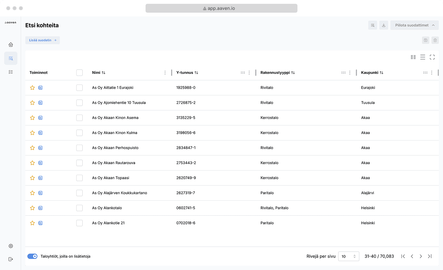Click the home icon in the sidebar
443x270 pixels.
11,45
